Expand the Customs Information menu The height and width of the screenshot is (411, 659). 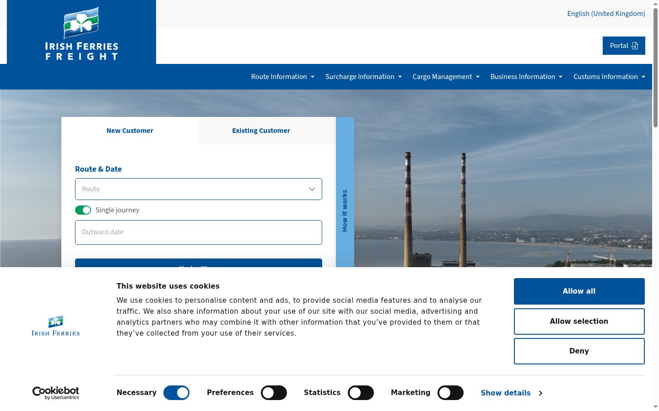[609, 77]
